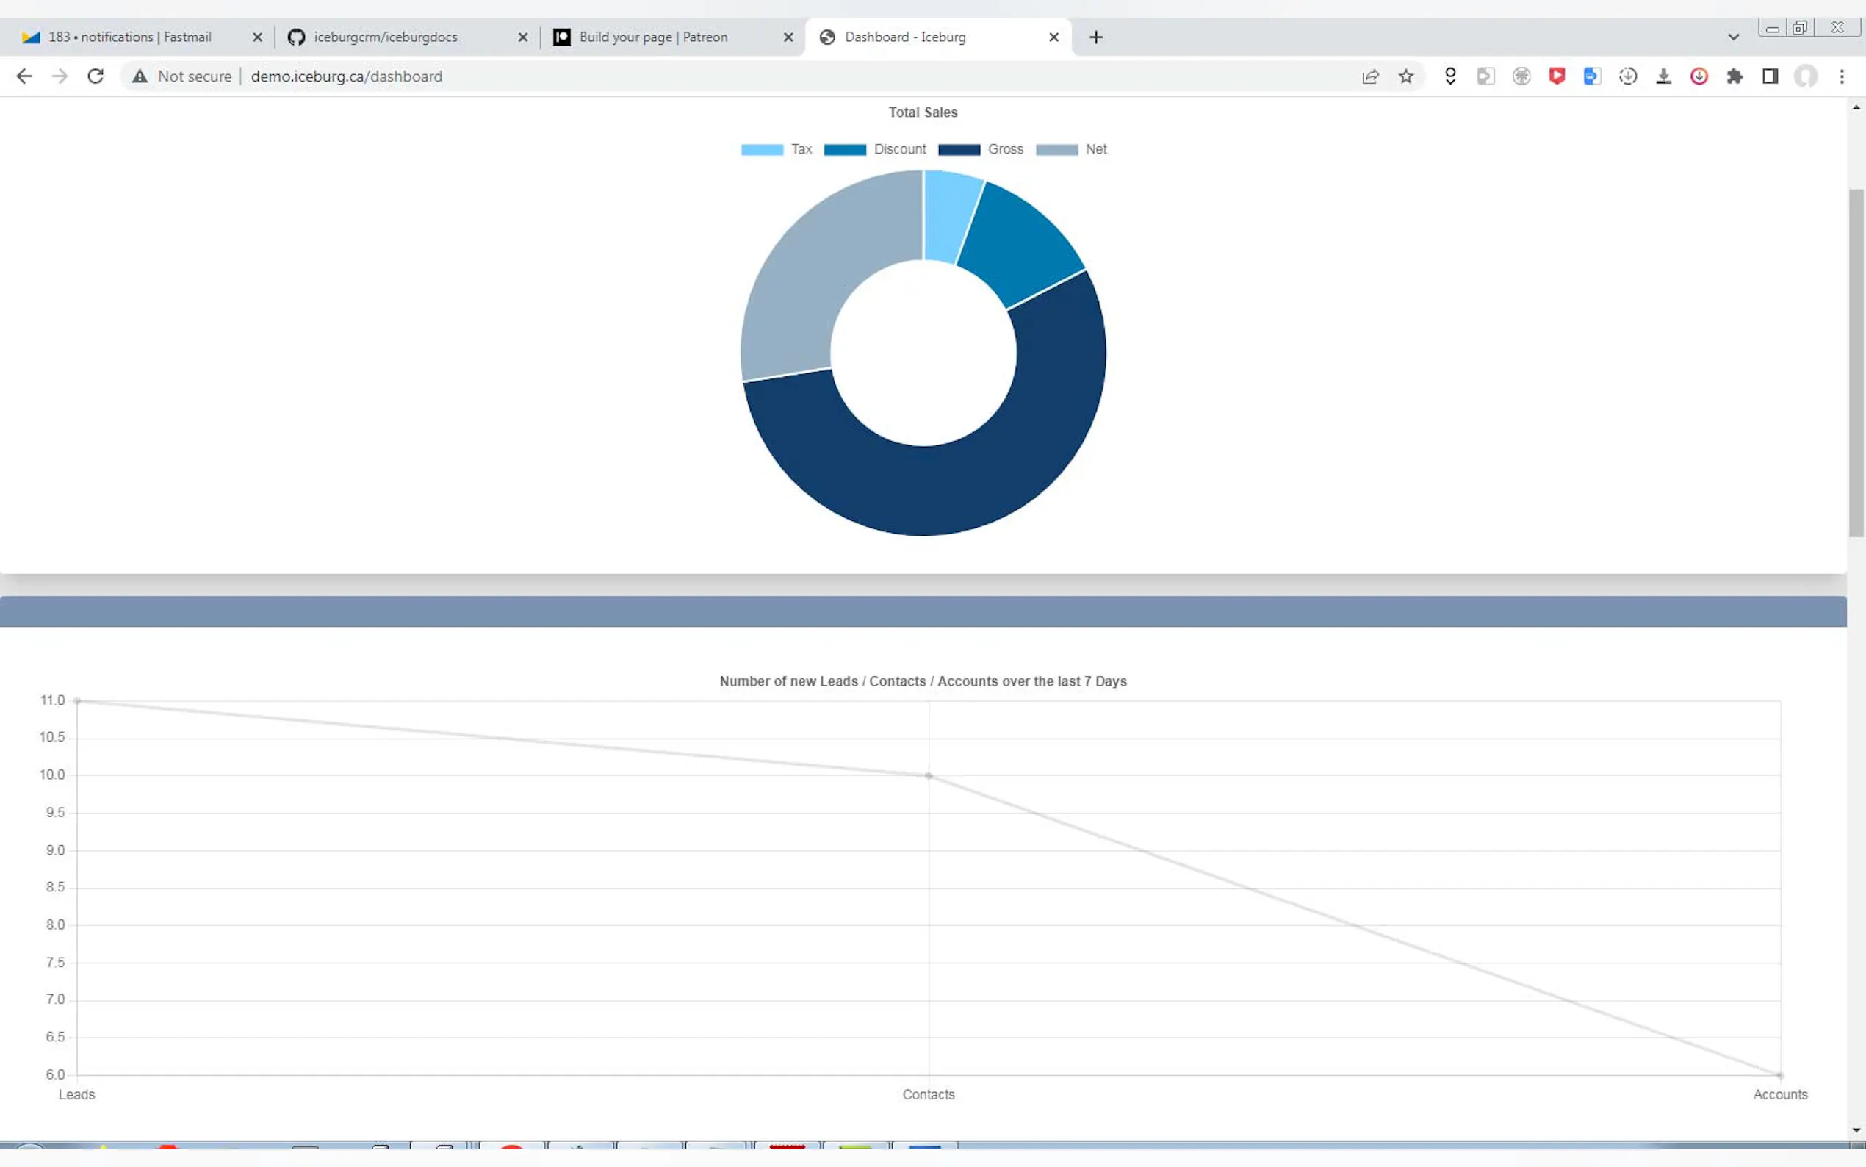Click the address bar URL
The height and width of the screenshot is (1167, 1866).
tap(347, 76)
